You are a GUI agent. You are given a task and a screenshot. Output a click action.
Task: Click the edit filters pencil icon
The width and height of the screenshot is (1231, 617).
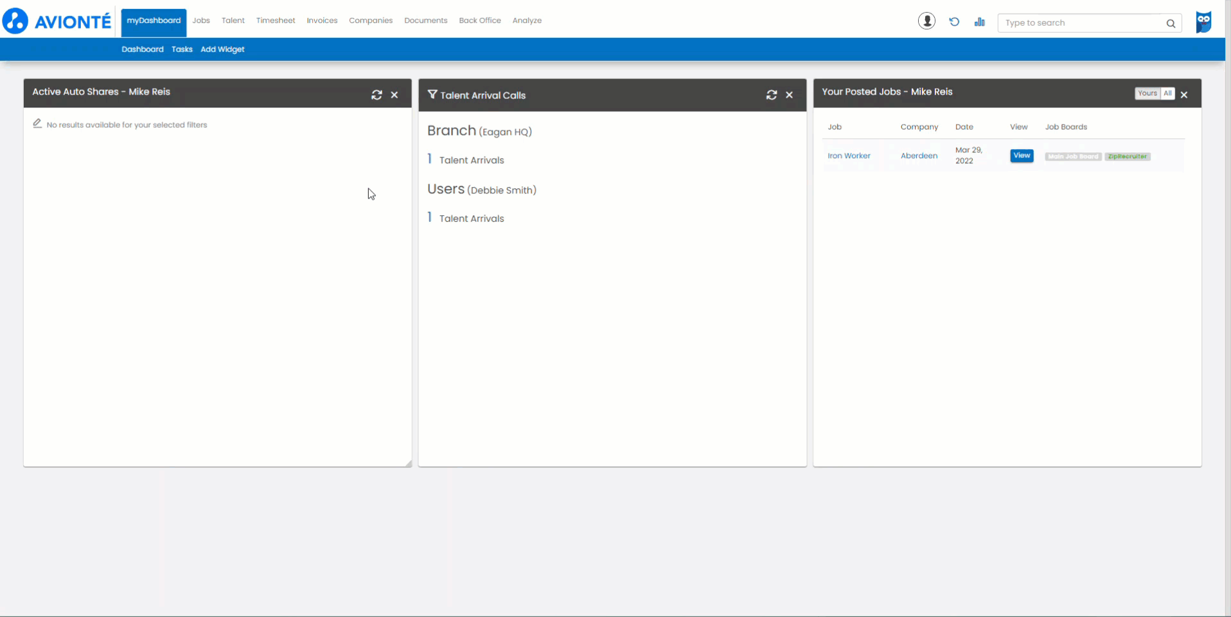[37, 123]
